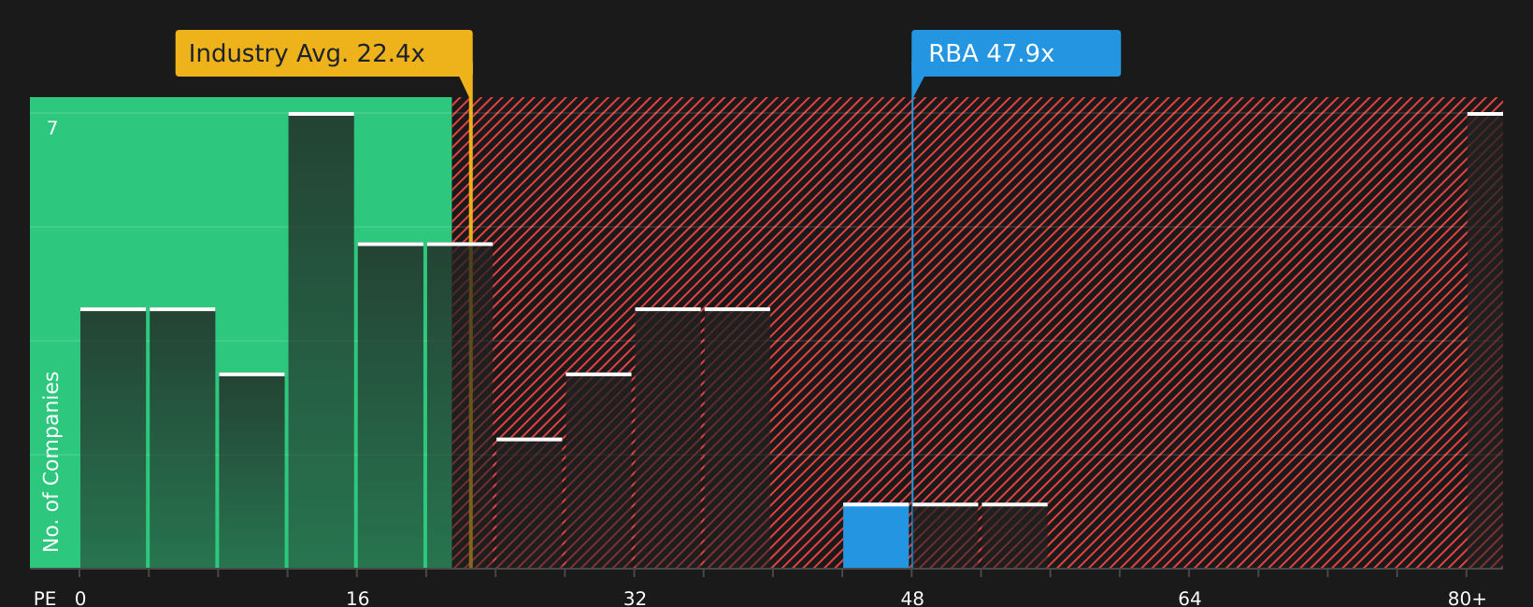The height and width of the screenshot is (607, 1533).
Task: Click the No. of Companies axis title
Action: pos(51,461)
